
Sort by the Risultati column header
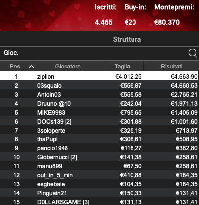[171, 67]
